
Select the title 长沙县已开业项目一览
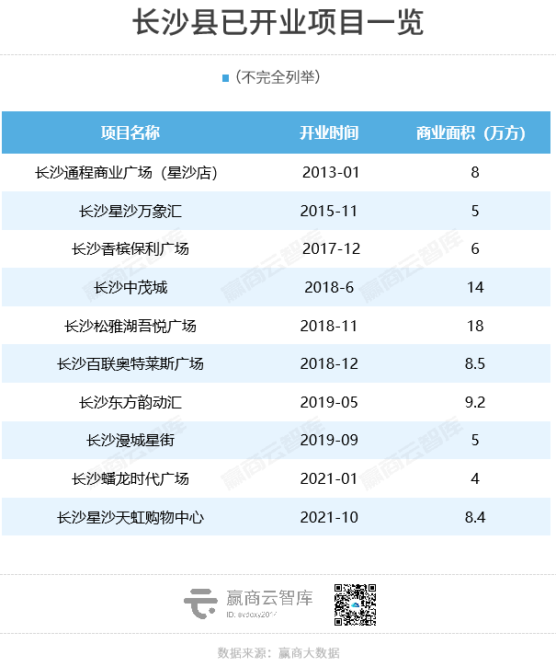[278, 22]
